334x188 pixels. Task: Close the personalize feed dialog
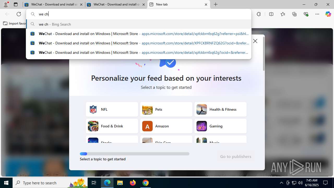coord(255,41)
